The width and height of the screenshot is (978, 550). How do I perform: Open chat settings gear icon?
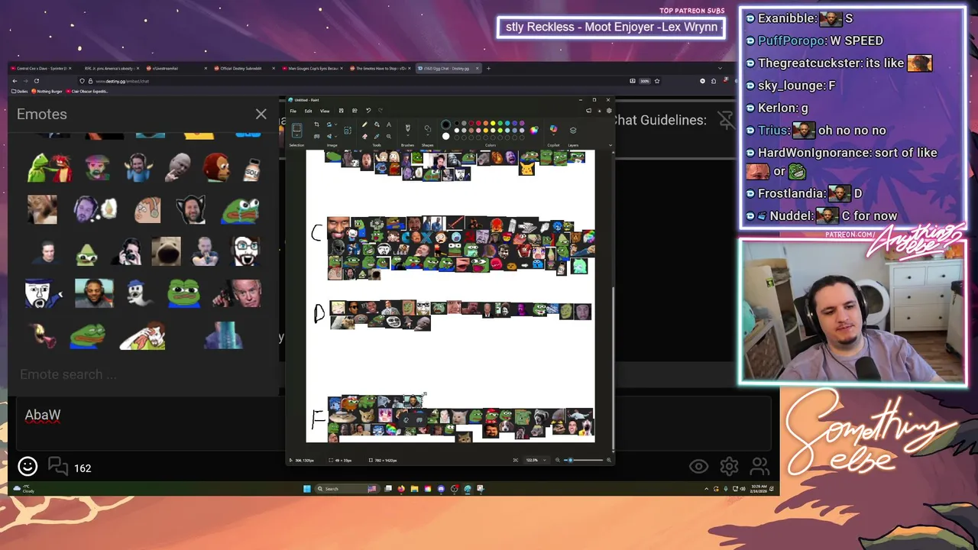729,466
